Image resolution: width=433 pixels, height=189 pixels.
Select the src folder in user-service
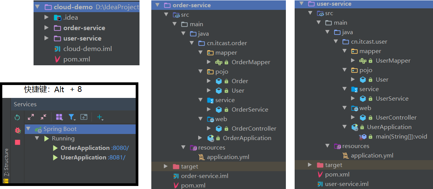tap(329, 13)
